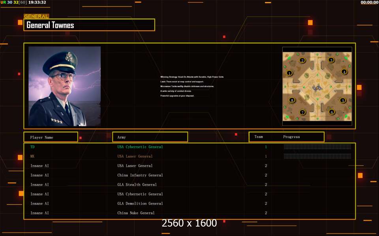Click the combat drones description line
The height and width of the screenshot is (236, 379).
pyautogui.click(x=176, y=91)
